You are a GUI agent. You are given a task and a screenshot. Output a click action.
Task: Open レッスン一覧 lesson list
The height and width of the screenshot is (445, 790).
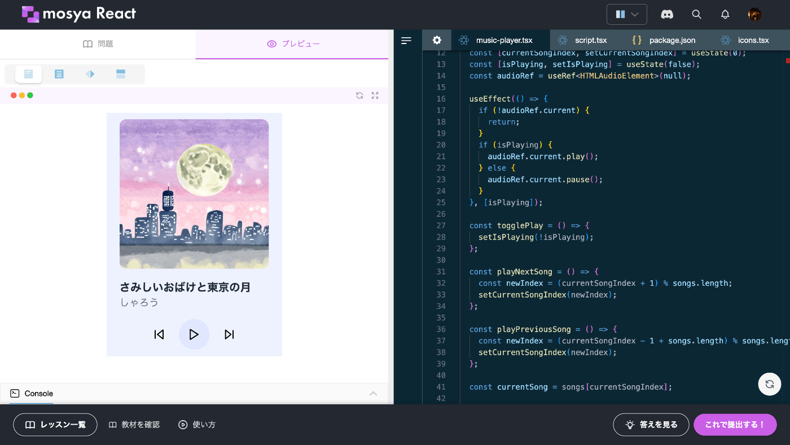click(x=55, y=425)
